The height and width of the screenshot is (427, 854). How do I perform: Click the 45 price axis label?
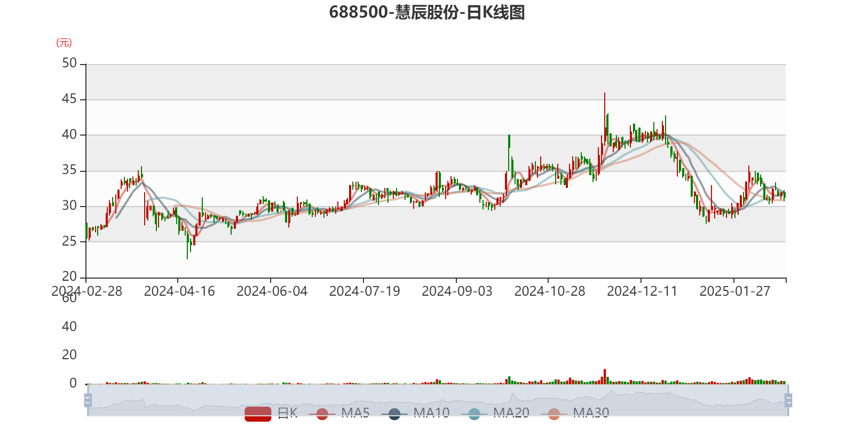(69, 99)
